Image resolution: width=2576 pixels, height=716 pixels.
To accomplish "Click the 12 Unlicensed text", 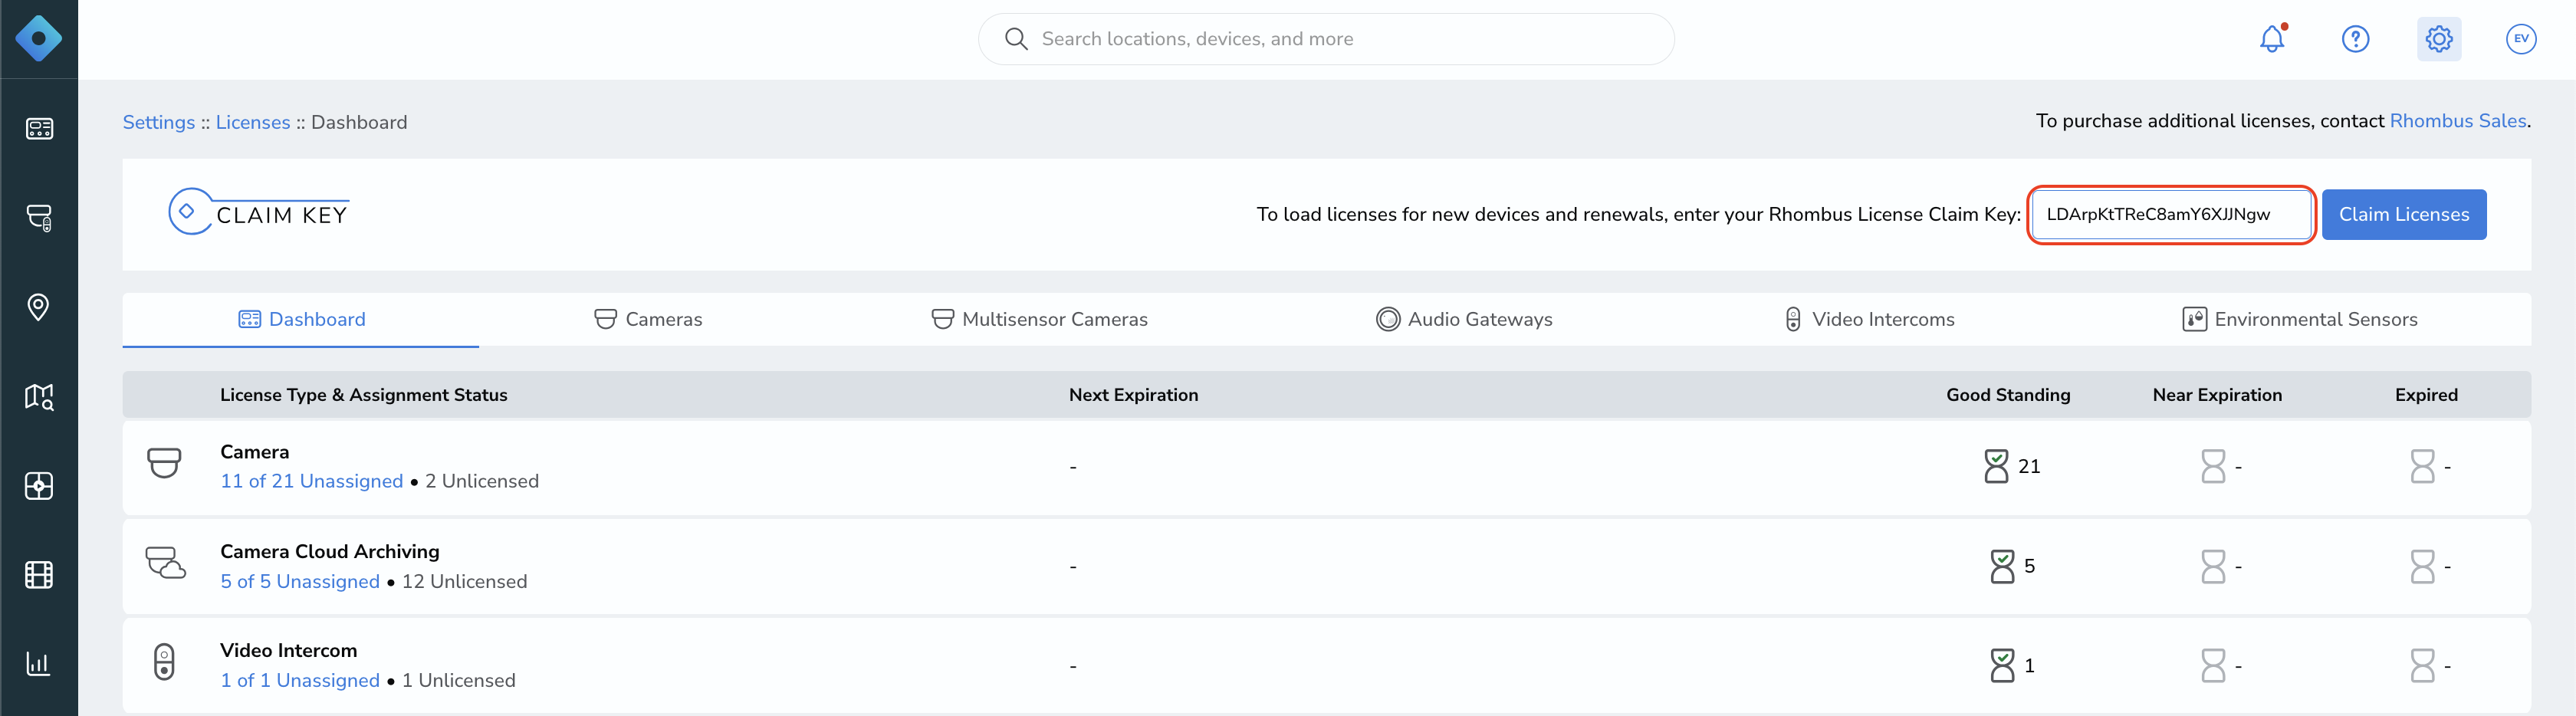I will tap(464, 581).
